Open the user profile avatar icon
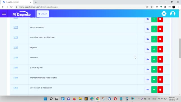 point(173,14)
